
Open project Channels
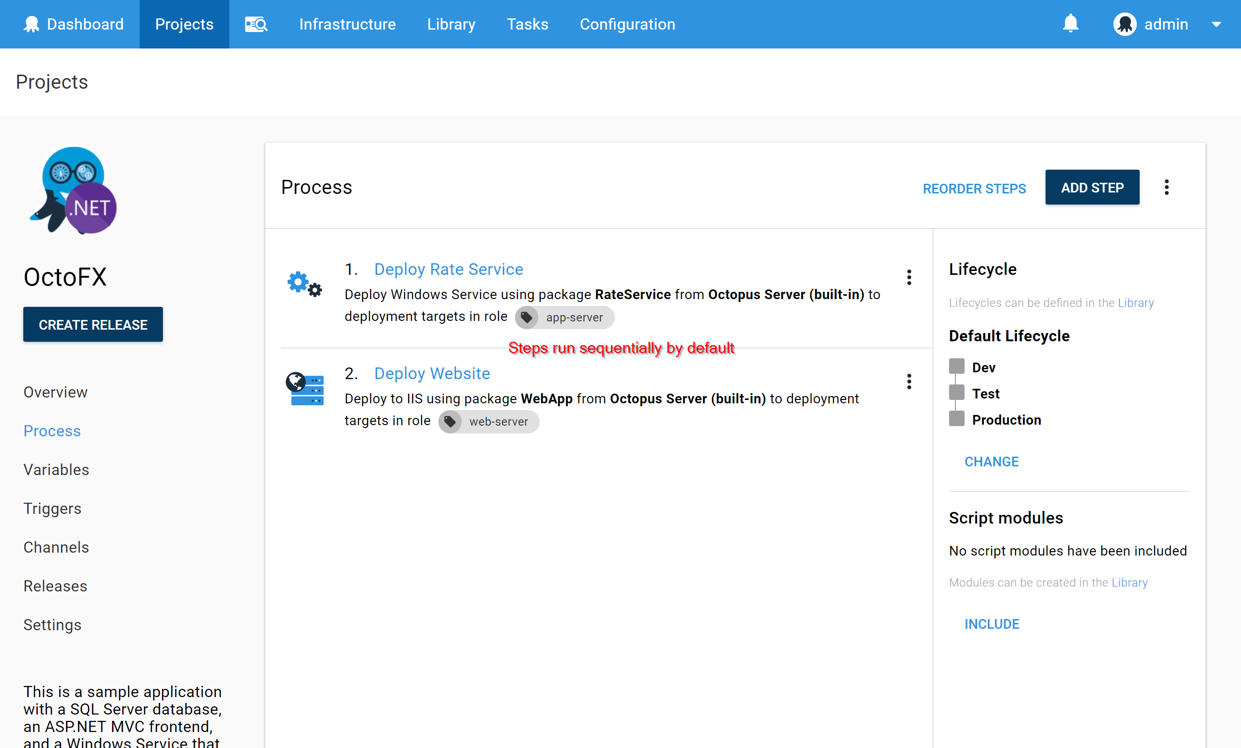tap(56, 547)
